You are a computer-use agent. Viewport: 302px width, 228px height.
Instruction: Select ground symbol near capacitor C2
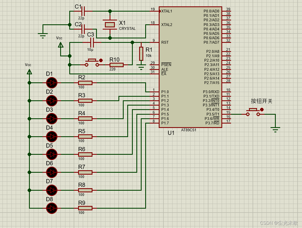pyautogui.click(x=43, y=35)
